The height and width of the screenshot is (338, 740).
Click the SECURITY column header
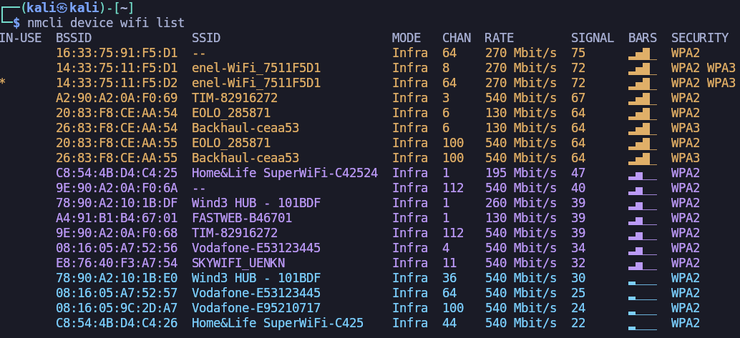(x=699, y=38)
